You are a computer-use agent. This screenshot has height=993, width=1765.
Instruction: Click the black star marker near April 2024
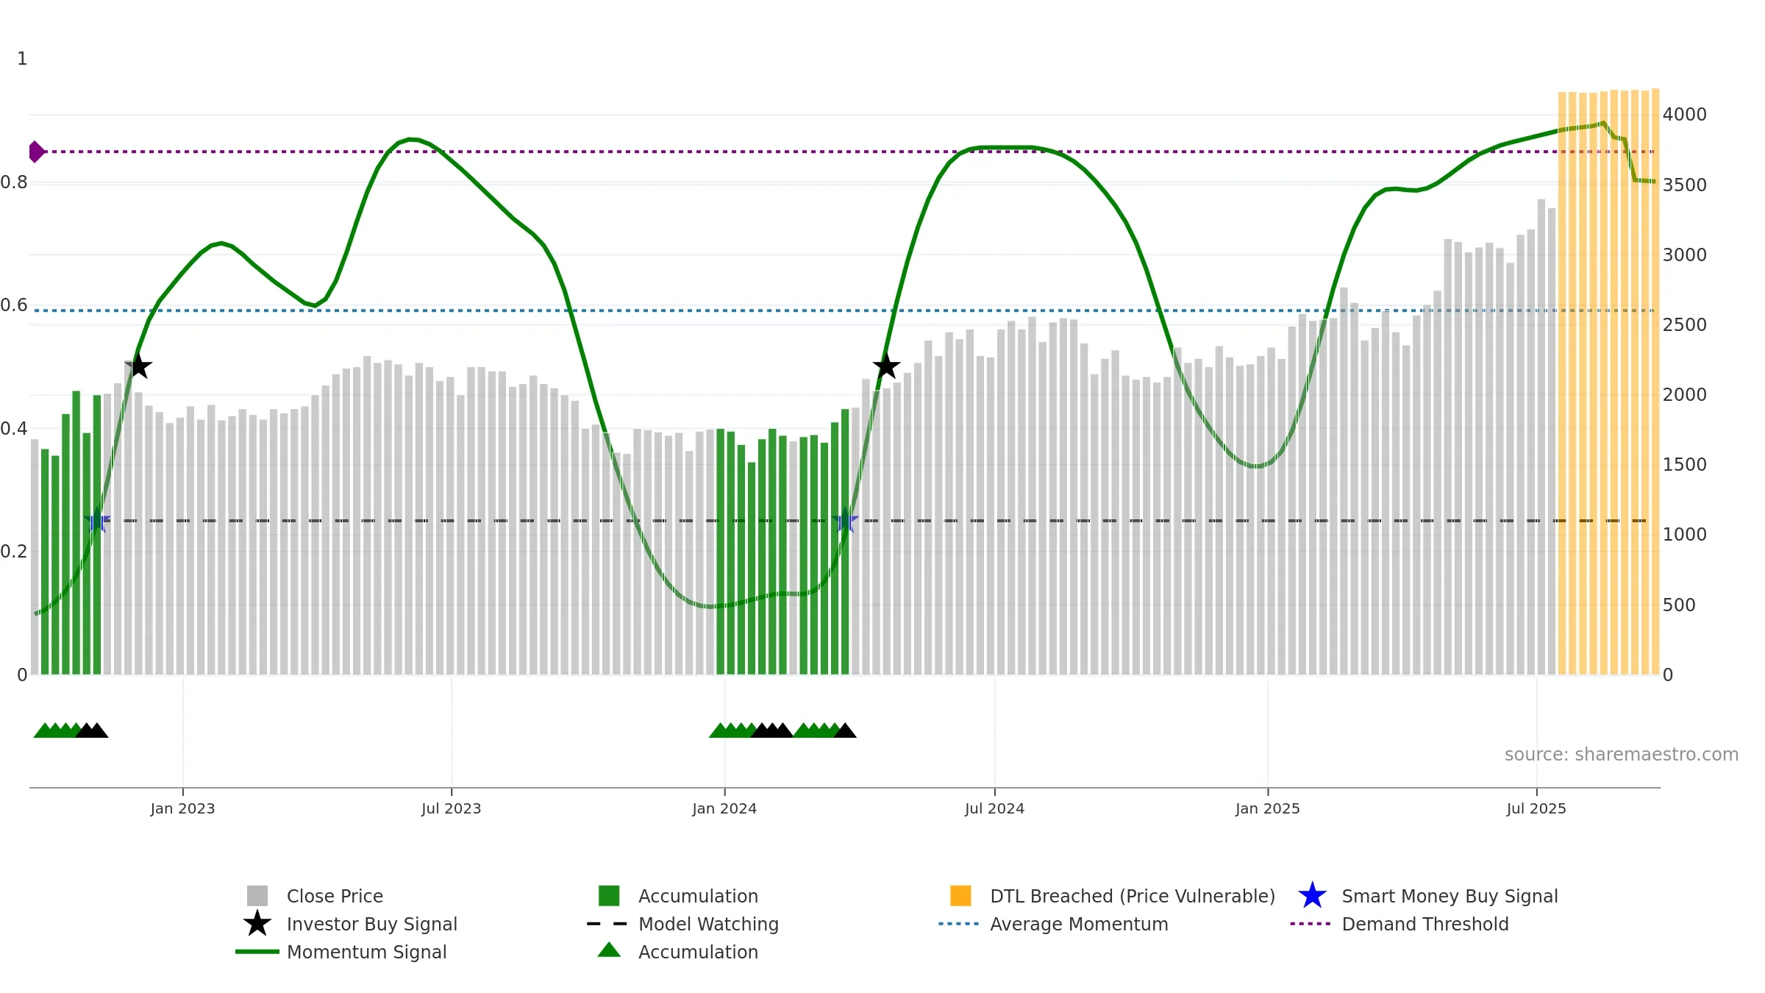[886, 366]
